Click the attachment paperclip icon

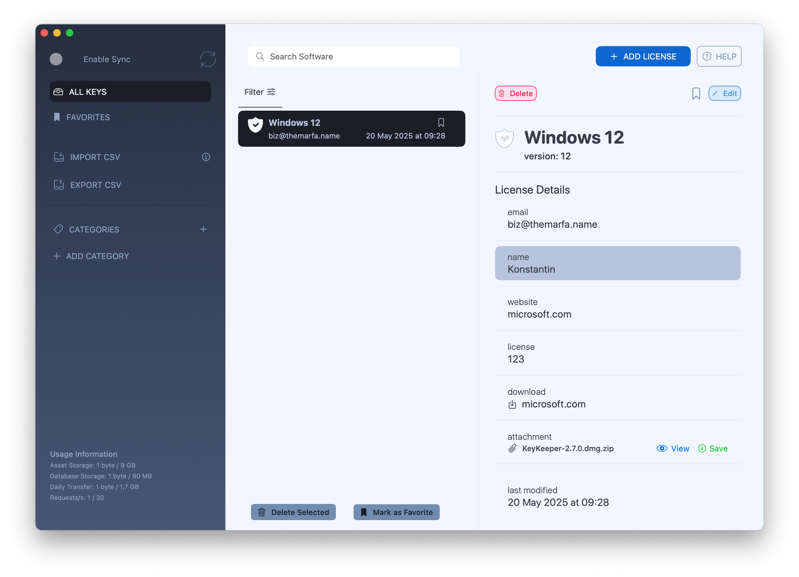[512, 449]
